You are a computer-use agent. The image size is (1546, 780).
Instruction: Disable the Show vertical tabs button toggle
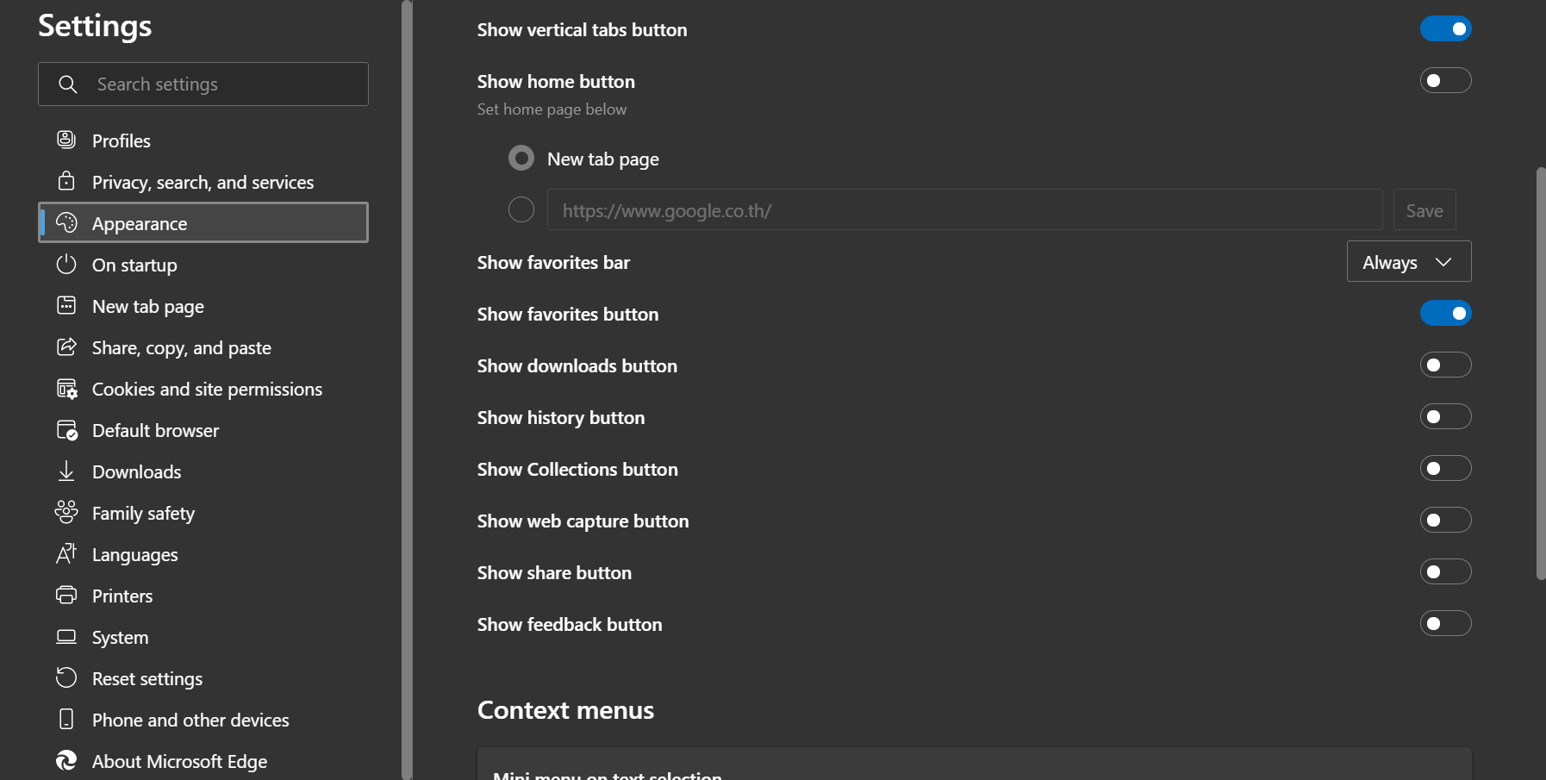click(x=1445, y=28)
